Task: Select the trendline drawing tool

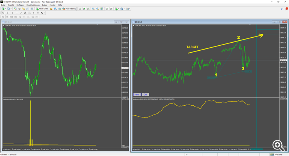Action: (21, 13)
